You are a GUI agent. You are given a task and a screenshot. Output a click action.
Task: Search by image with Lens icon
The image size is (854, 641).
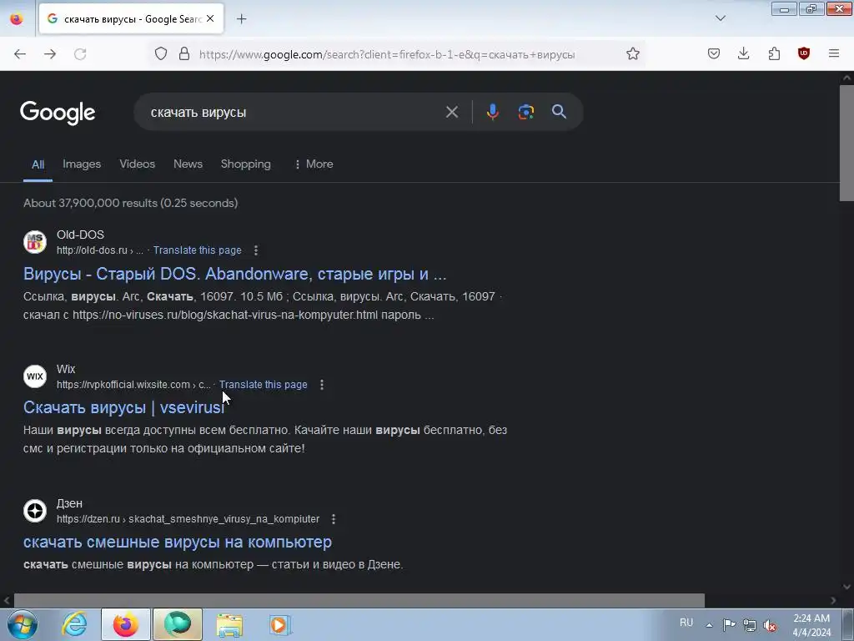(525, 112)
